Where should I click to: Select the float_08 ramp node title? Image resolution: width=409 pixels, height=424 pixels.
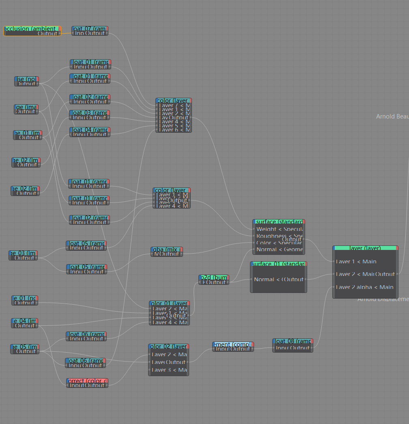click(293, 341)
